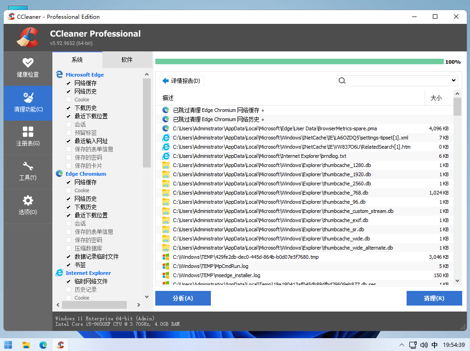
Task: Uncheck Microsoft Edge 网络缓存 checkbox
Action: click(68, 83)
